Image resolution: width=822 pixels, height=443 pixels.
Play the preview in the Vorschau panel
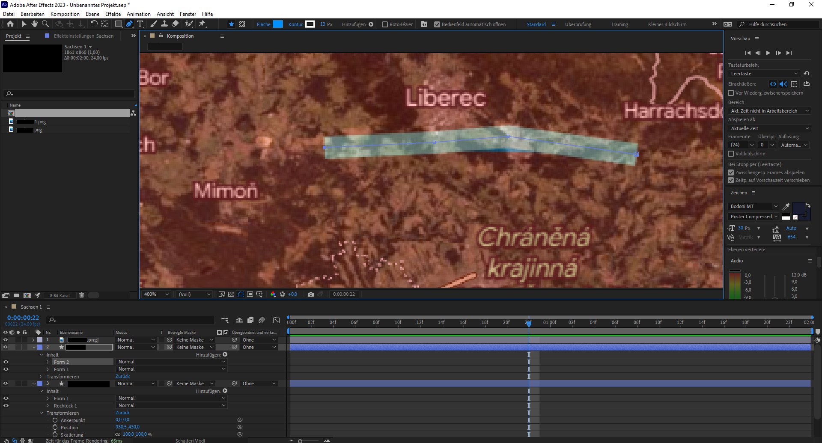pyautogui.click(x=768, y=53)
